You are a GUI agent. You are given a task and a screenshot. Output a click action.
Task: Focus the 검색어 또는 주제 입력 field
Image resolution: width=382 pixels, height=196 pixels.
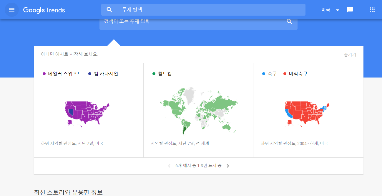click(x=198, y=22)
